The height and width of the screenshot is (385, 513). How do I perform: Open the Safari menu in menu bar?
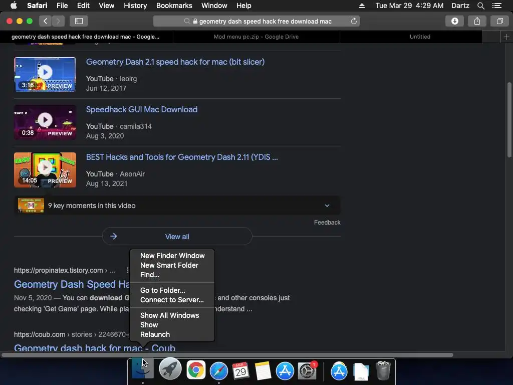tap(37, 6)
